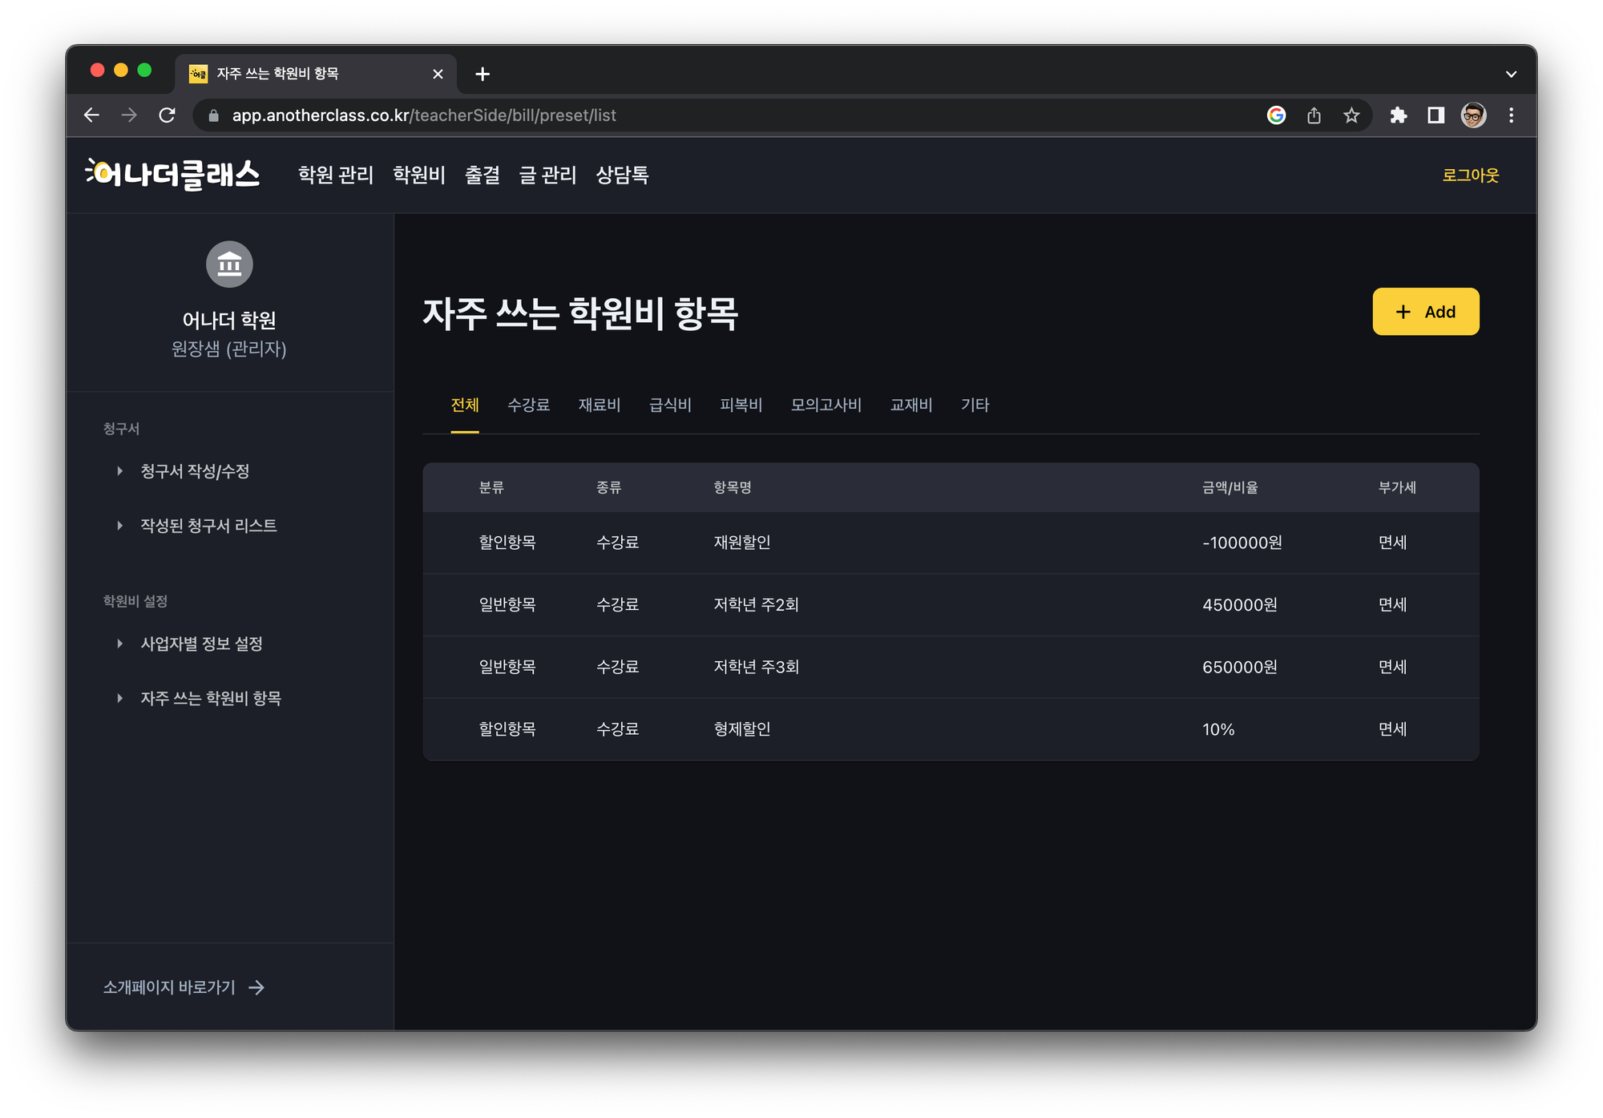The image size is (1603, 1118).
Task: Bookmark this page with the star icon
Action: [x=1351, y=115]
